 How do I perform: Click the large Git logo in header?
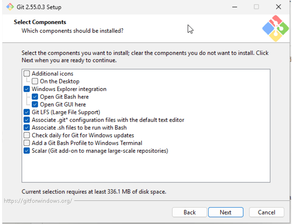pyautogui.click(x=276, y=28)
